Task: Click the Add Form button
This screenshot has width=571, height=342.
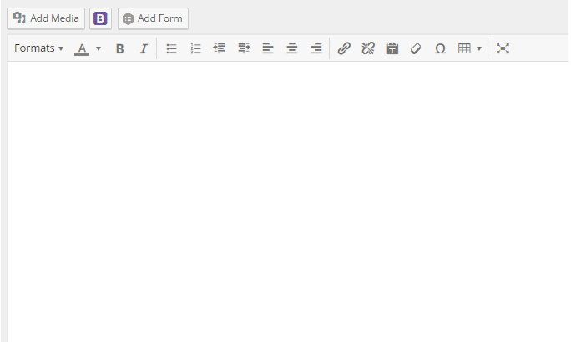Action: click(x=153, y=18)
